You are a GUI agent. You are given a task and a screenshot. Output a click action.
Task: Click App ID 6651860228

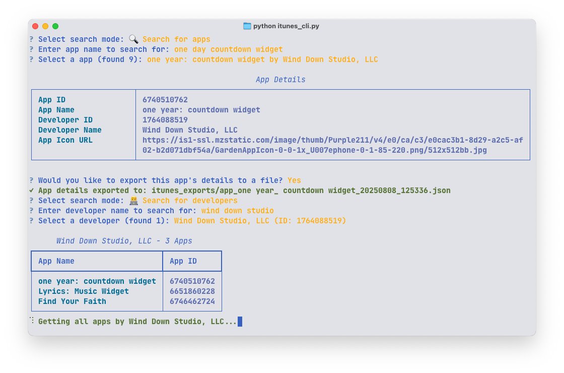(x=192, y=291)
